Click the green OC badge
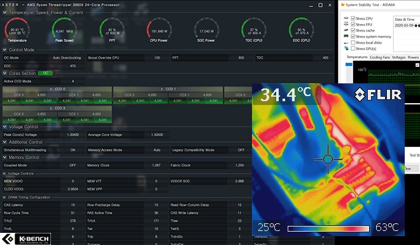Viewport: 420px width, 245px height. pyautogui.click(x=46, y=73)
